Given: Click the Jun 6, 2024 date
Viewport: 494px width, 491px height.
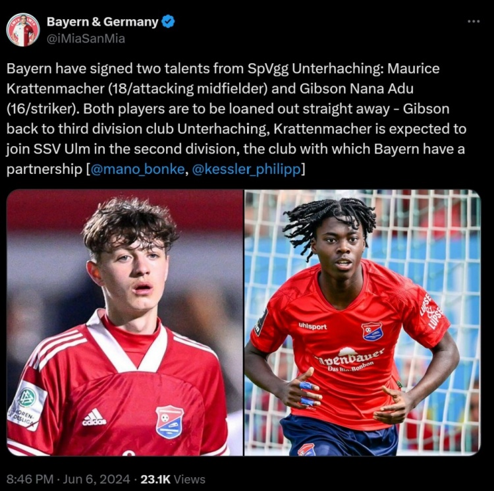Looking at the screenshot, I should 96,479.
